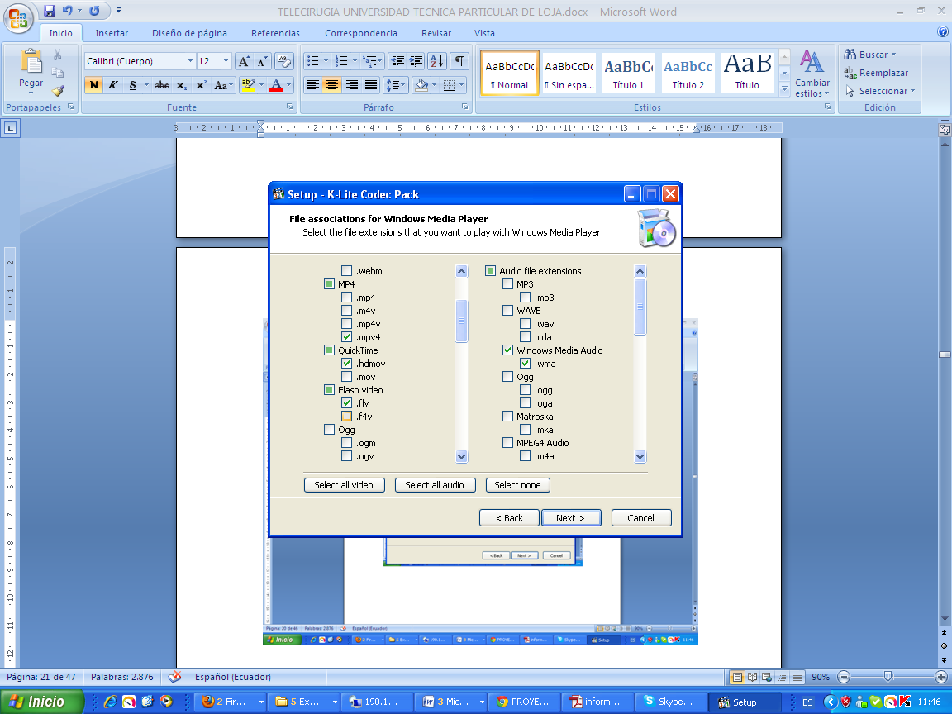Sort text A-Z icon
This screenshot has width=952, height=714.
click(x=436, y=60)
